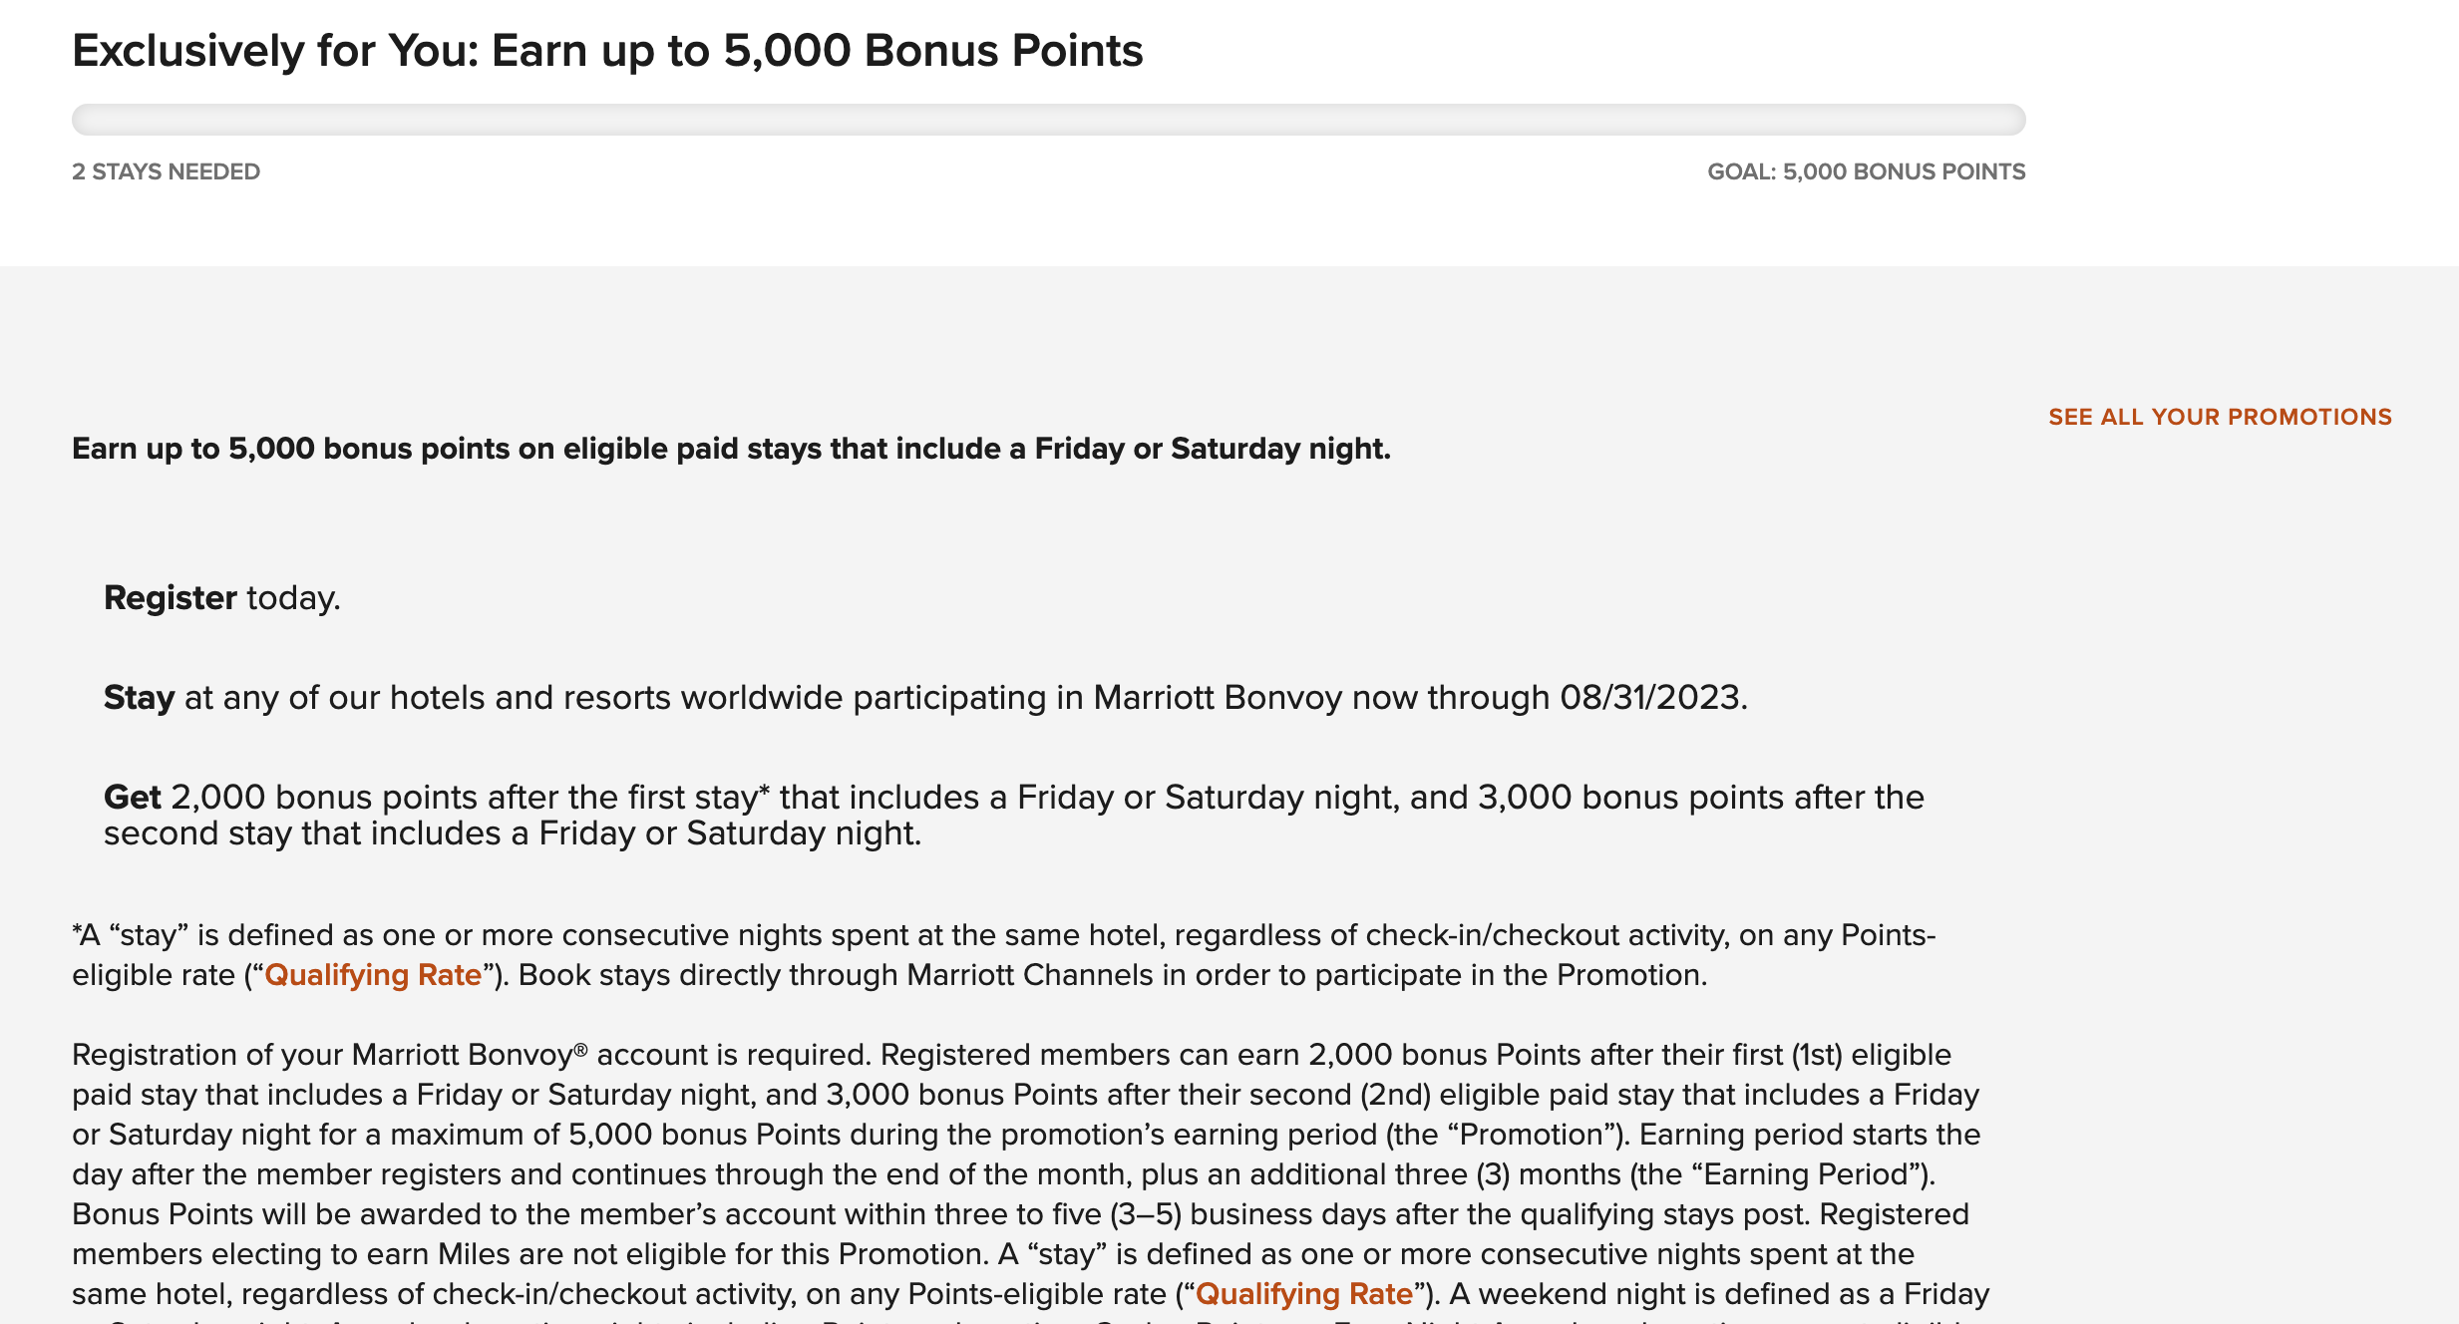Image resolution: width=2459 pixels, height=1324 pixels.
Task: Click the word today after Register
Action: point(293,598)
